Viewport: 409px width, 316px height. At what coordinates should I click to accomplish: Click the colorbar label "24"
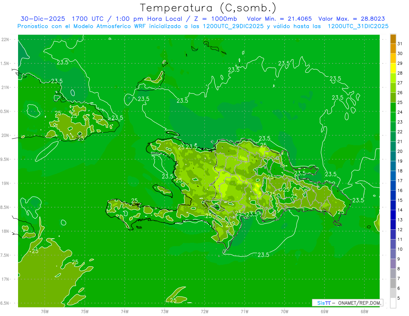(400, 112)
